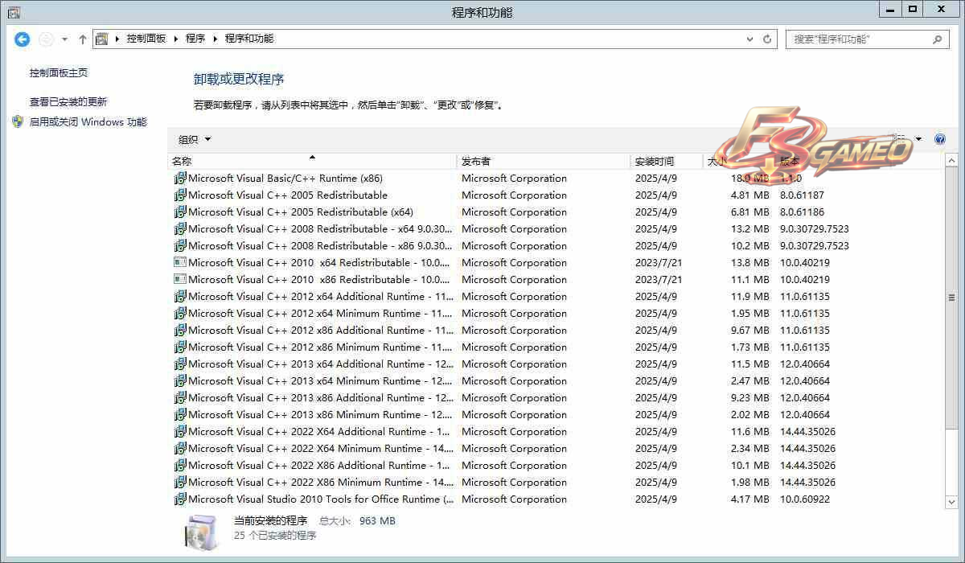Click the window system menu icon in title bar
Viewport: 965px width, 563px height.
pos(14,12)
